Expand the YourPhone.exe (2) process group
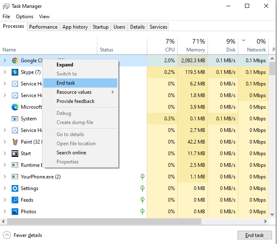 [5, 177]
